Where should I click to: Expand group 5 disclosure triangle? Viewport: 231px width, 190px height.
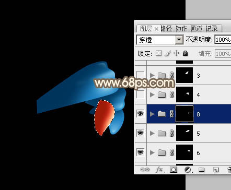[152, 133]
